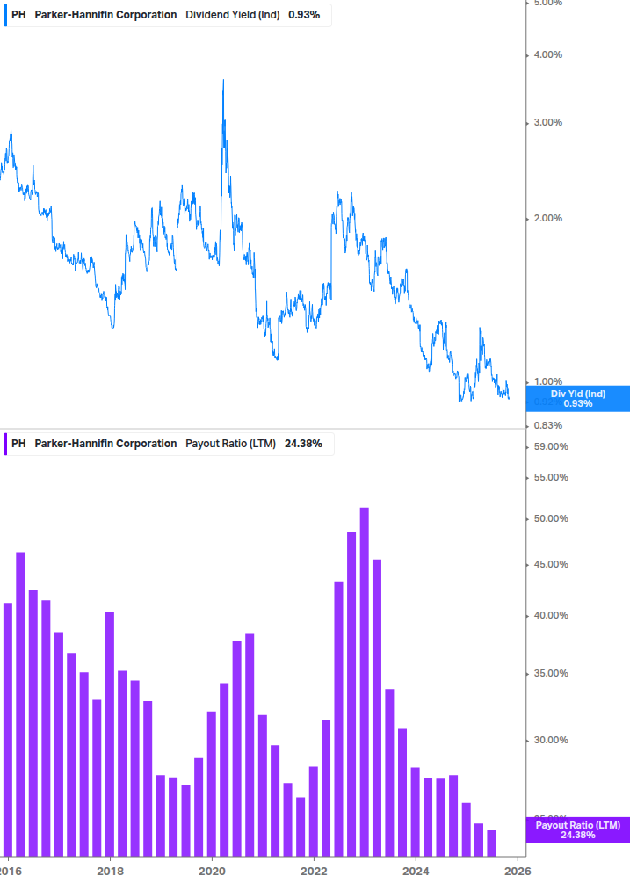Click the 0.83% axis label
Image resolution: width=630 pixels, height=883 pixels.
tap(547, 425)
